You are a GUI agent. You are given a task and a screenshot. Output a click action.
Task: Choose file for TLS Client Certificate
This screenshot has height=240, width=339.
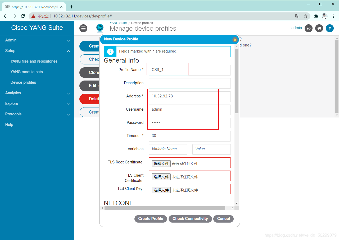pos(161,177)
